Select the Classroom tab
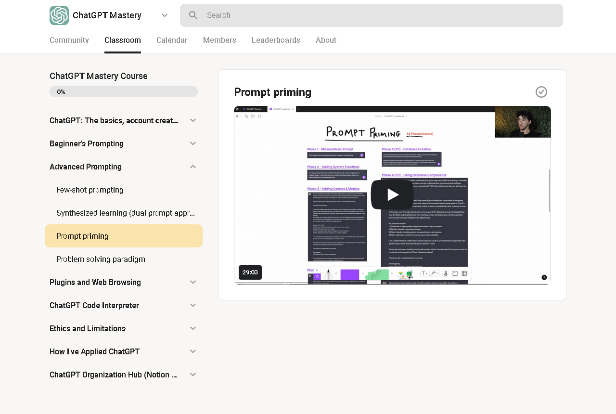The image size is (616, 414). [x=123, y=40]
